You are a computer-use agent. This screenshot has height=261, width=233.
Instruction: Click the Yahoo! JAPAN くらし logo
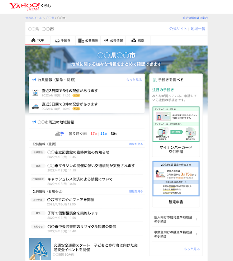click(x=30, y=6)
